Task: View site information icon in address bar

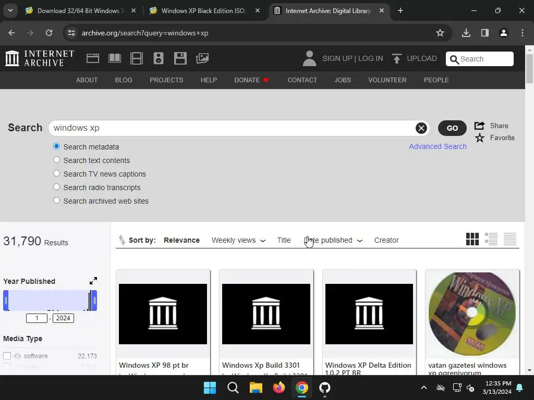Action: 71,33
